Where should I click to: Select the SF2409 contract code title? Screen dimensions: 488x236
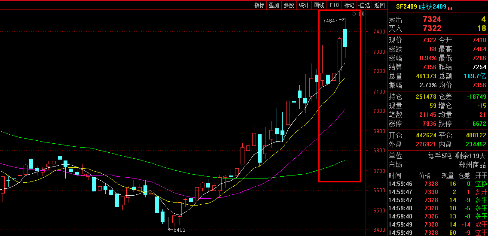[406, 6]
